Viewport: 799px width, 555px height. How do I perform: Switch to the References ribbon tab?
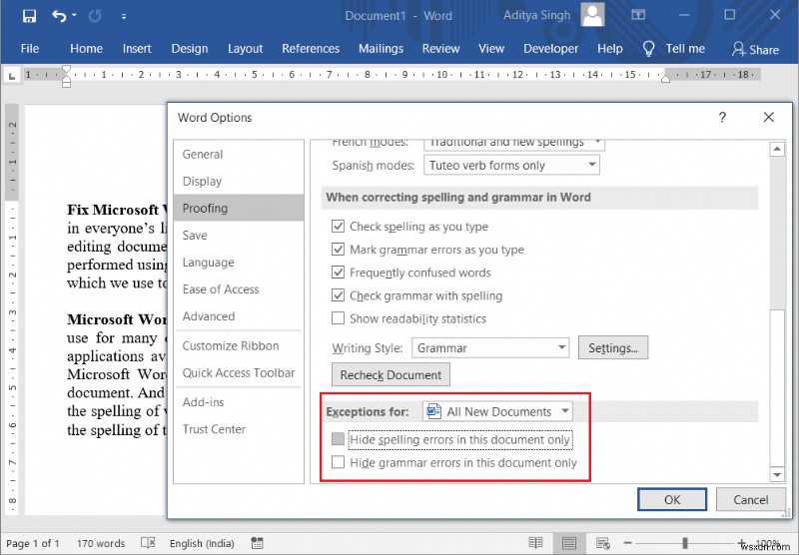coord(311,49)
